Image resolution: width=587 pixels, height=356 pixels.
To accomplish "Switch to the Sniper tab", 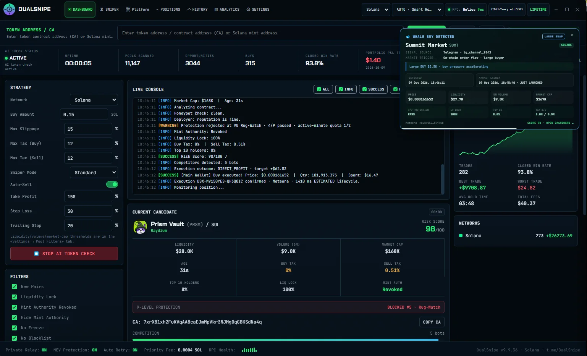I will click(109, 10).
